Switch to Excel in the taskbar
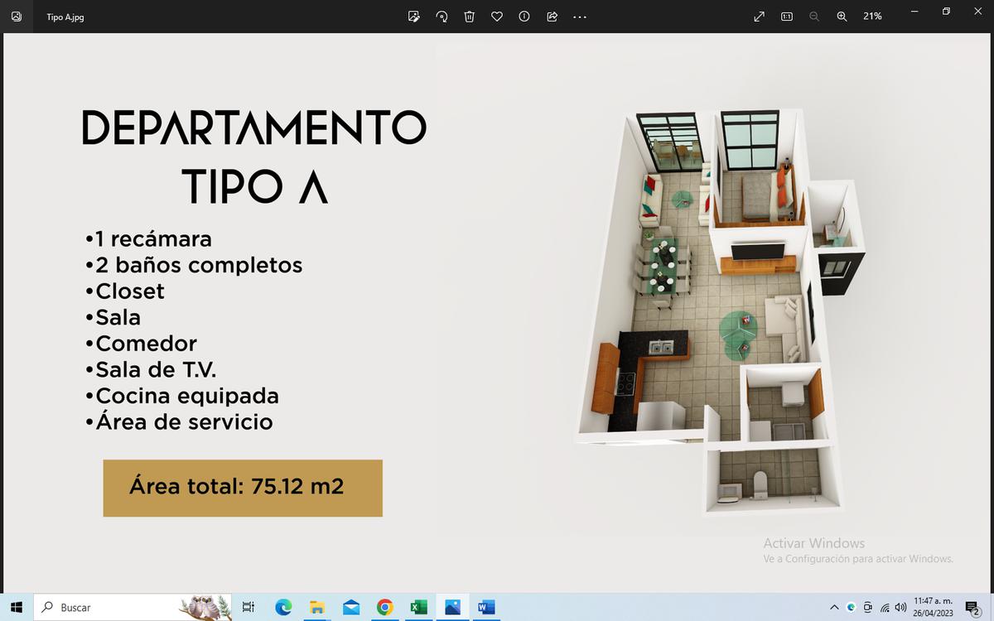The width and height of the screenshot is (994, 621). tap(418, 608)
